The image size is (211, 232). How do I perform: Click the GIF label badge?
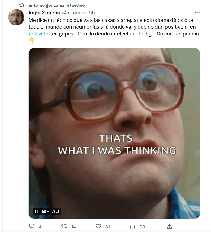click(x=45, y=211)
